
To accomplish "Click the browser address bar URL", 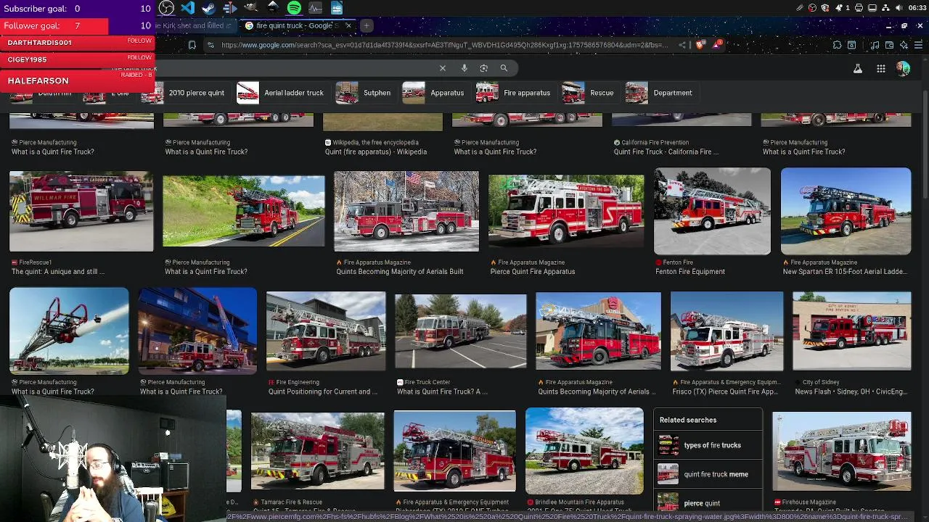I will pos(444,45).
